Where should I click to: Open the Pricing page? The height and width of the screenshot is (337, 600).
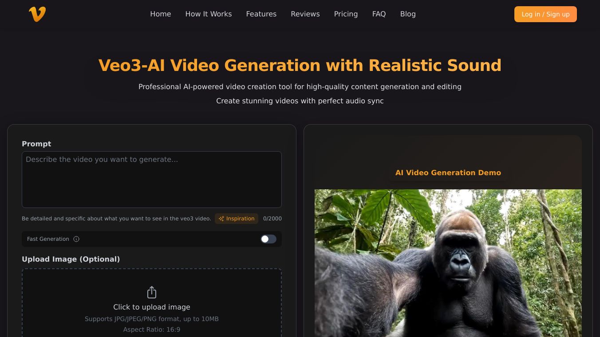point(346,14)
